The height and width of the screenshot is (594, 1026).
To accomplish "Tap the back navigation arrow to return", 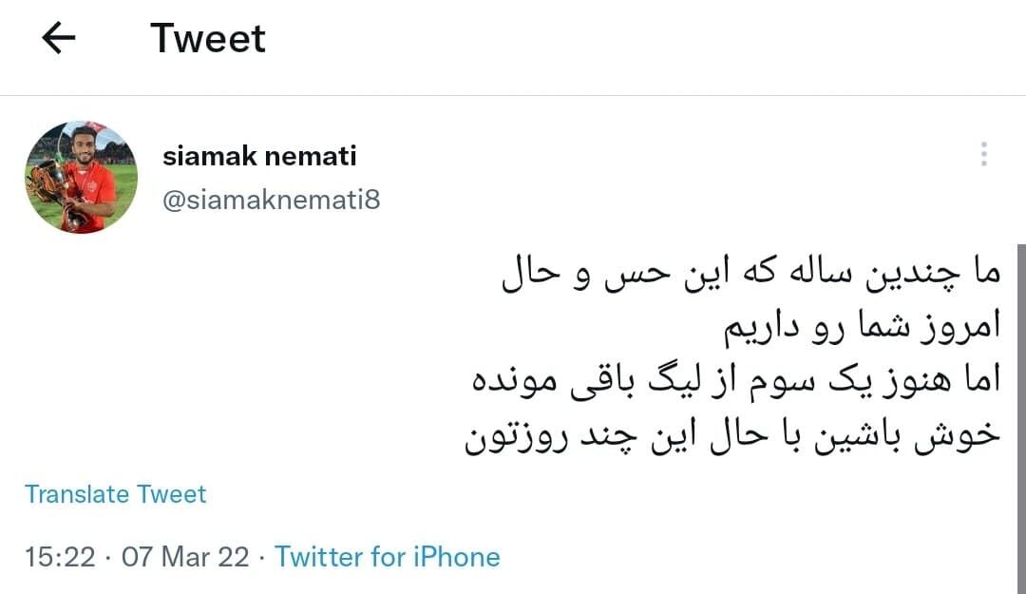I will pos(59,37).
